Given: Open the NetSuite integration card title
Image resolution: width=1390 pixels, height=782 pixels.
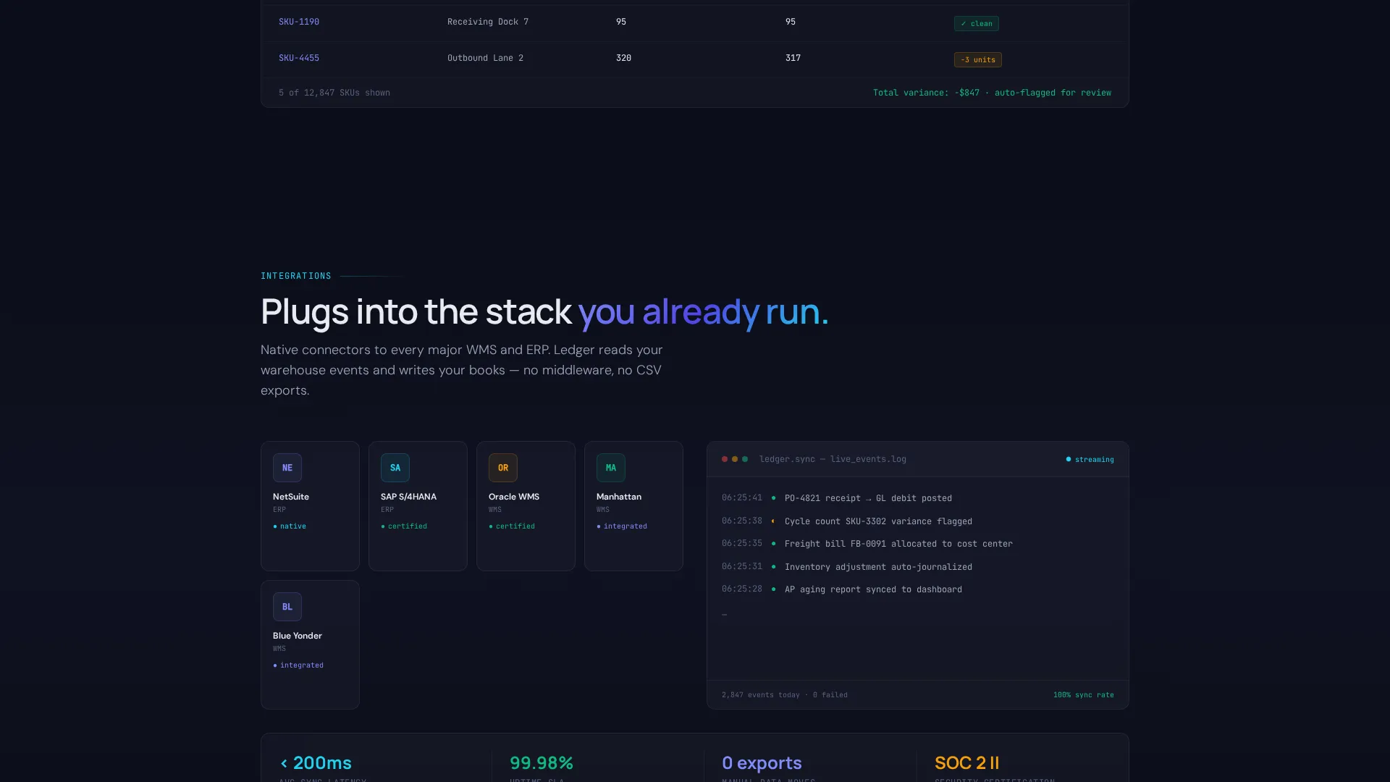Looking at the screenshot, I should [x=290, y=497].
